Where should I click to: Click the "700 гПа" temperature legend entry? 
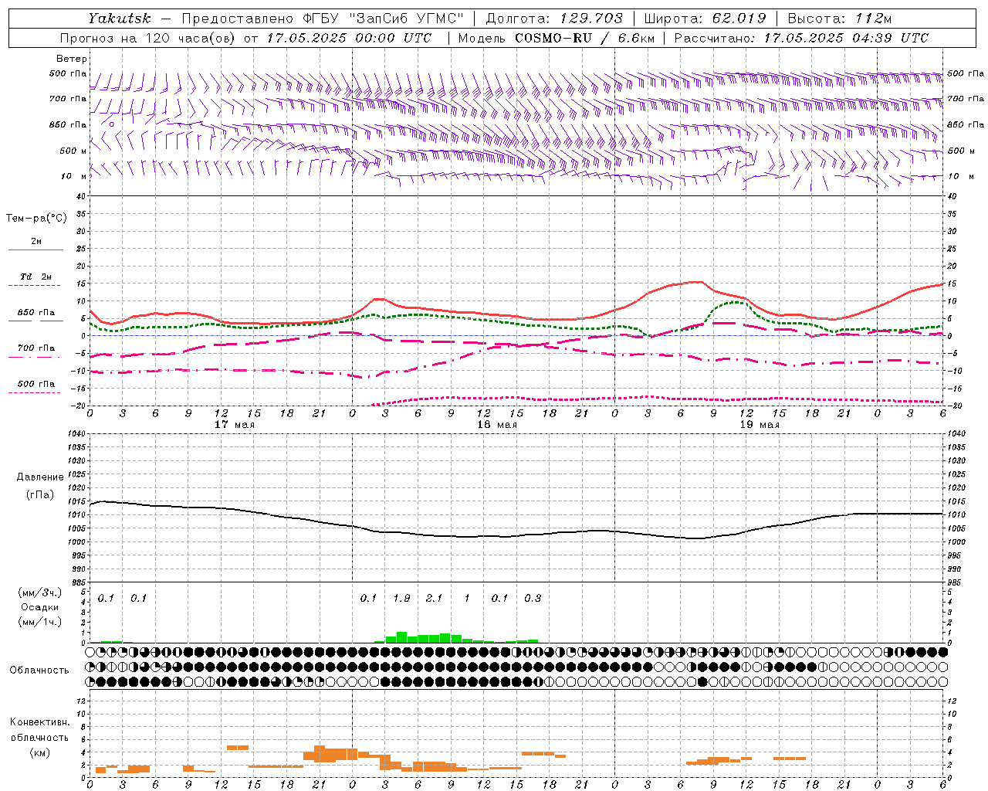(x=36, y=348)
